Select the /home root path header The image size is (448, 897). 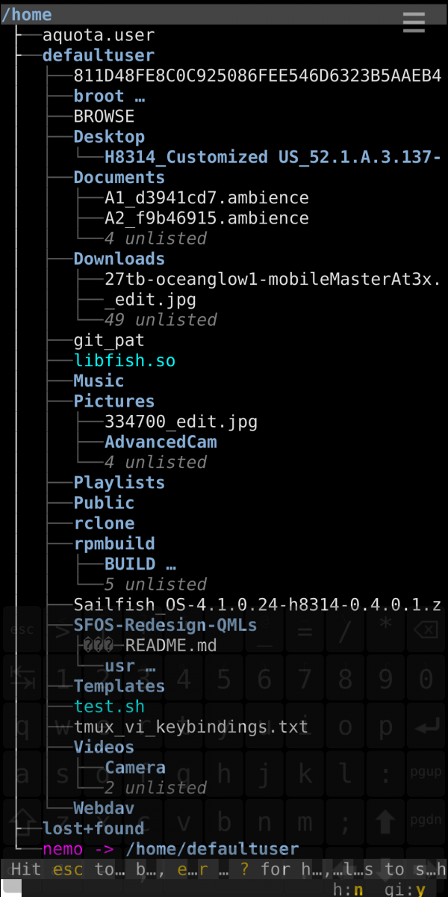click(x=27, y=15)
